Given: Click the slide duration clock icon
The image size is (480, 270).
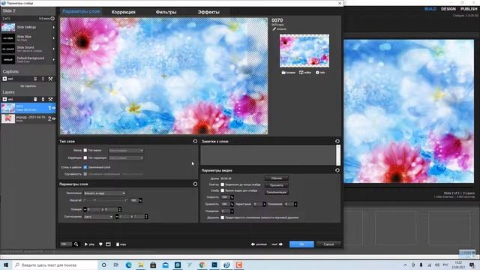Looking at the screenshot, I should coord(52,19).
